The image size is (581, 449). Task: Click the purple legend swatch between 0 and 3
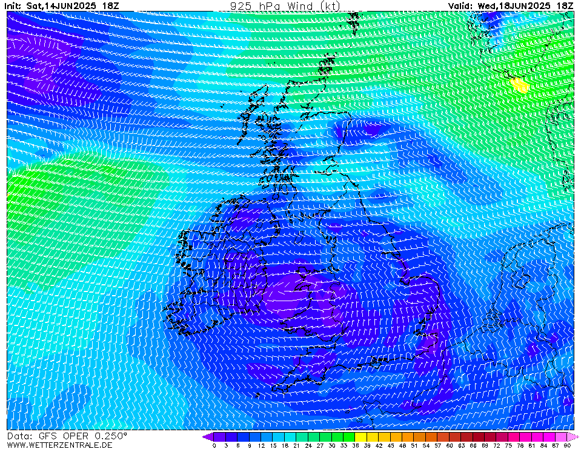220,437
